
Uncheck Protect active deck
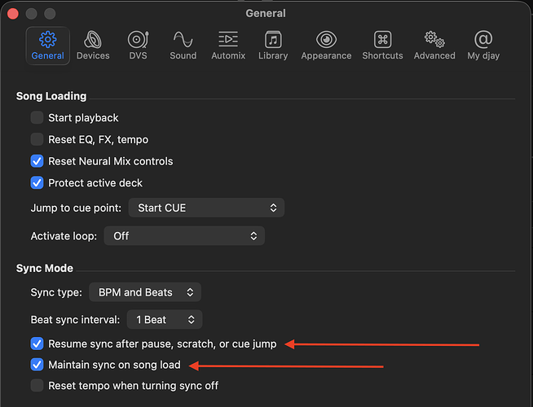click(37, 182)
